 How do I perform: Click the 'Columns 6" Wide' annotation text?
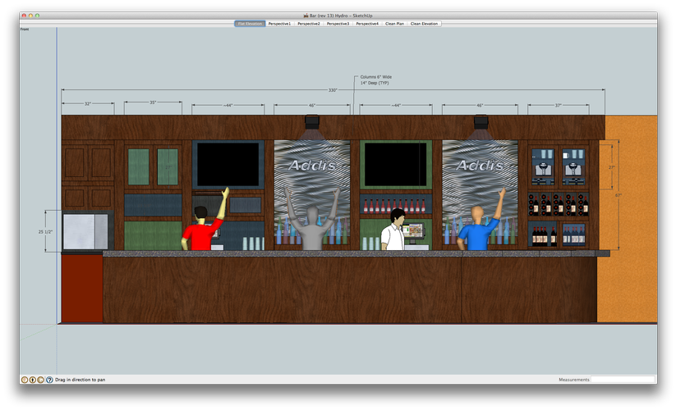(376, 77)
